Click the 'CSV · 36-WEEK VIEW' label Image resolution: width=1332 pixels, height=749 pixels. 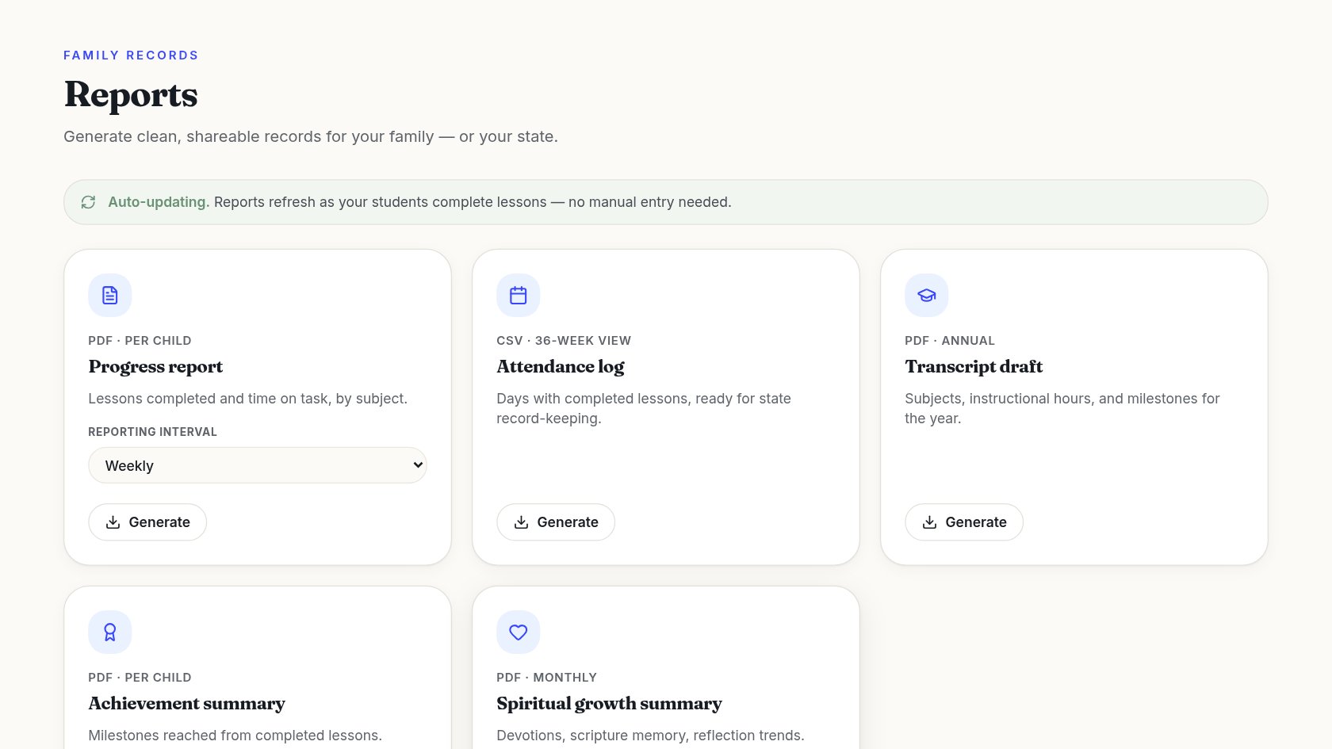click(564, 341)
